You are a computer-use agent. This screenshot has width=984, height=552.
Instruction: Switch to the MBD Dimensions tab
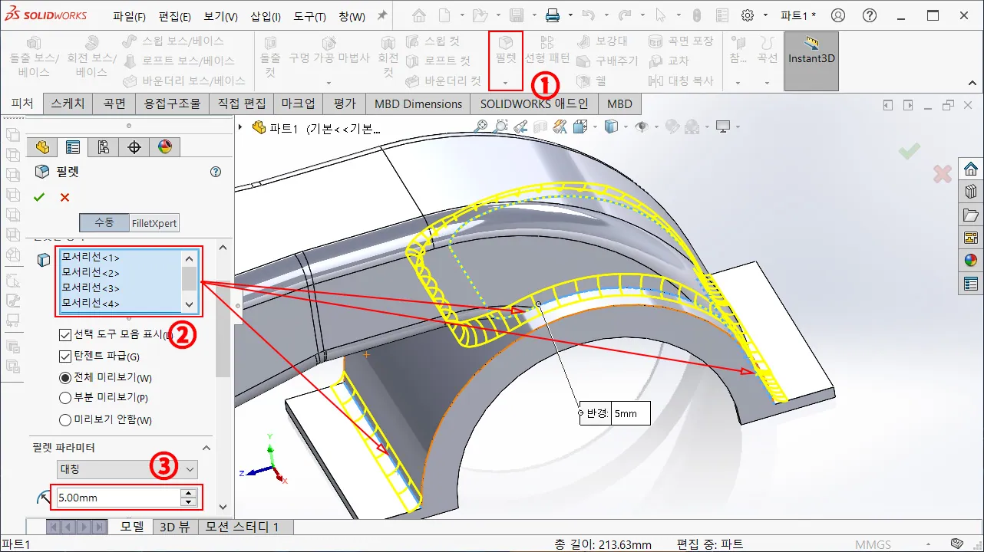tap(418, 103)
